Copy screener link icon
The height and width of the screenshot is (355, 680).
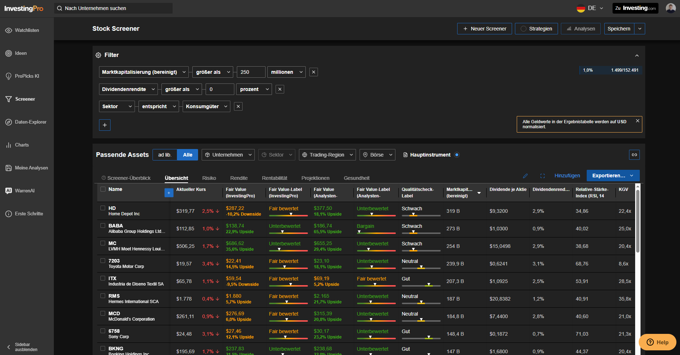coord(634,155)
